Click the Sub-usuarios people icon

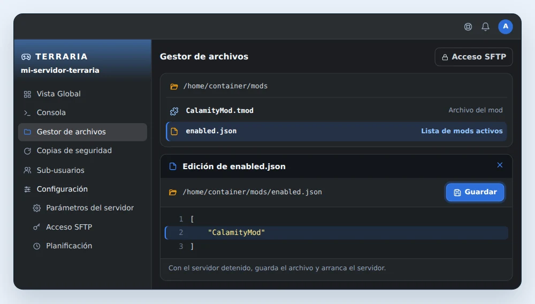(27, 170)
